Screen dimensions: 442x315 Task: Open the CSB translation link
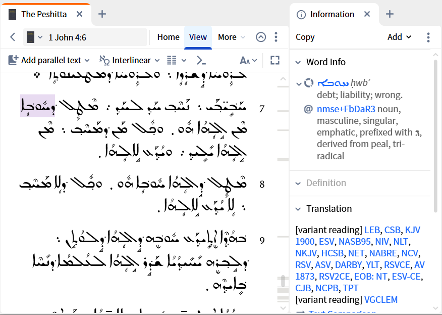393,230
